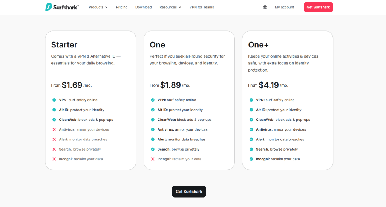Click the Surfshark logo icon
Viewport: 386px width, 207px height.
point(49,7)
